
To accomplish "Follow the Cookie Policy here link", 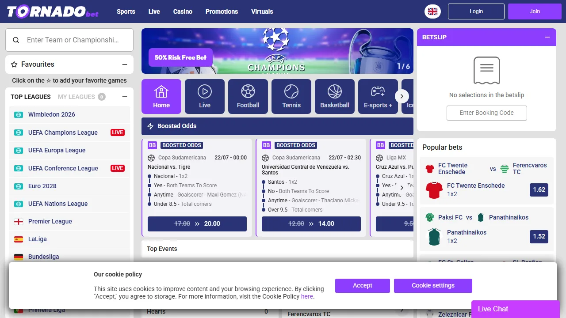I will point(307,296).
